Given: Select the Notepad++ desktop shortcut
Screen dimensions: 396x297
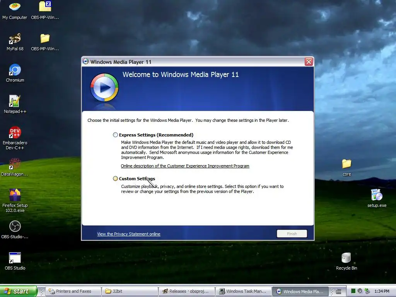Looking at the screenshot, I should click(15, 104).
